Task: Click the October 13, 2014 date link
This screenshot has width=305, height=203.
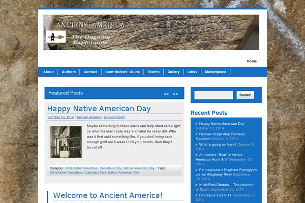Action: (x=61, y=117)
